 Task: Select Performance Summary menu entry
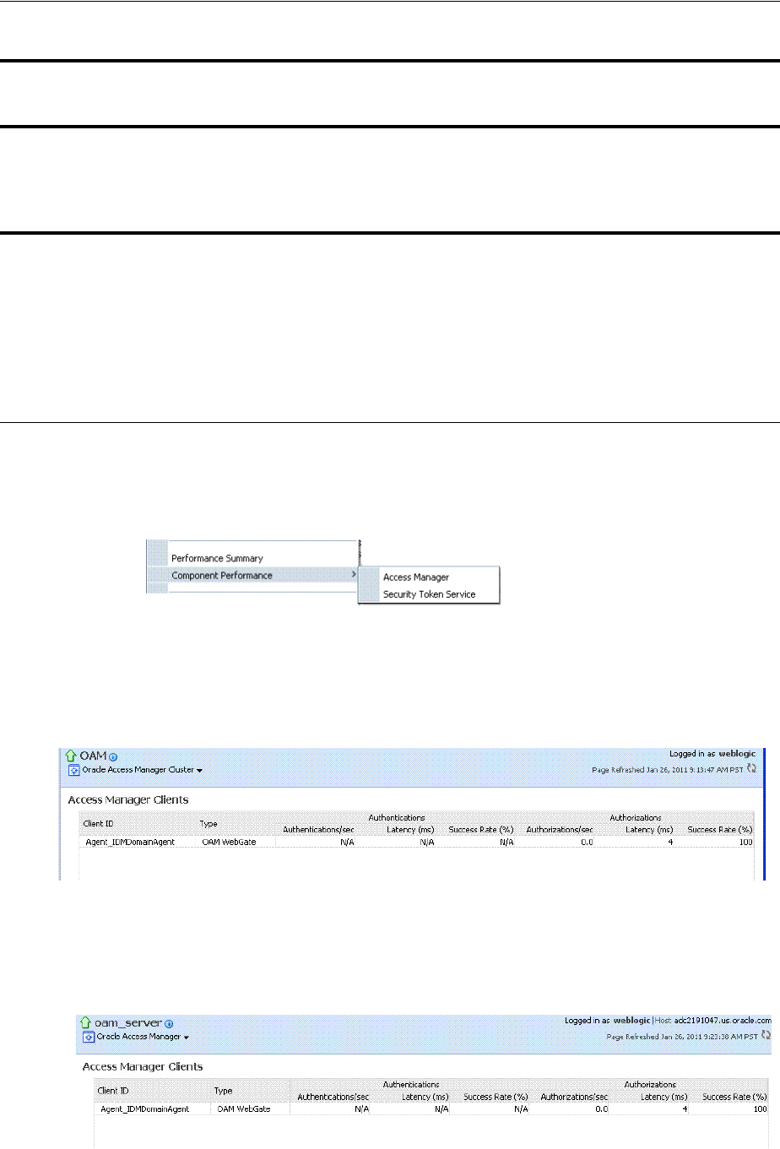tap(217, 558)
